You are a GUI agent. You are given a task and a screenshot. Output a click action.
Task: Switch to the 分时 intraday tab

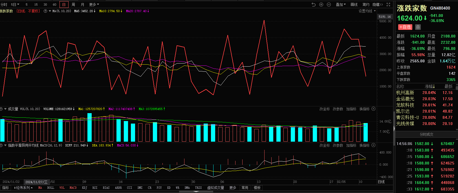tap(4, 5)
